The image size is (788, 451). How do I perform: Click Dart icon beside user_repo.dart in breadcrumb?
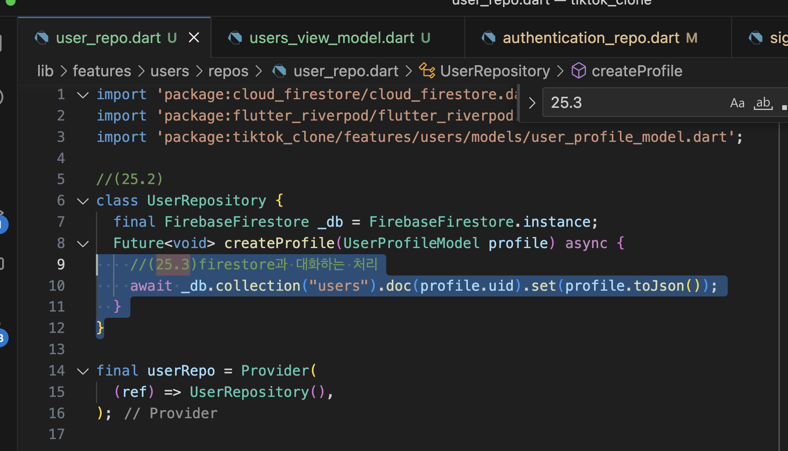pos(279,71)
